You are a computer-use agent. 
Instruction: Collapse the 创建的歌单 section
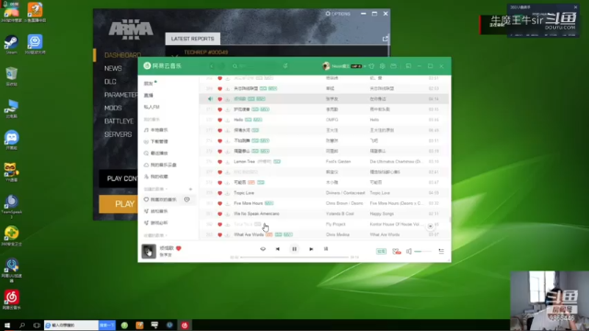coord(156,189)
